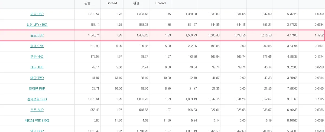Select the 0.6334 value in JPY row
This screenshot has width=325, height=132.
(x=320, y=25)
